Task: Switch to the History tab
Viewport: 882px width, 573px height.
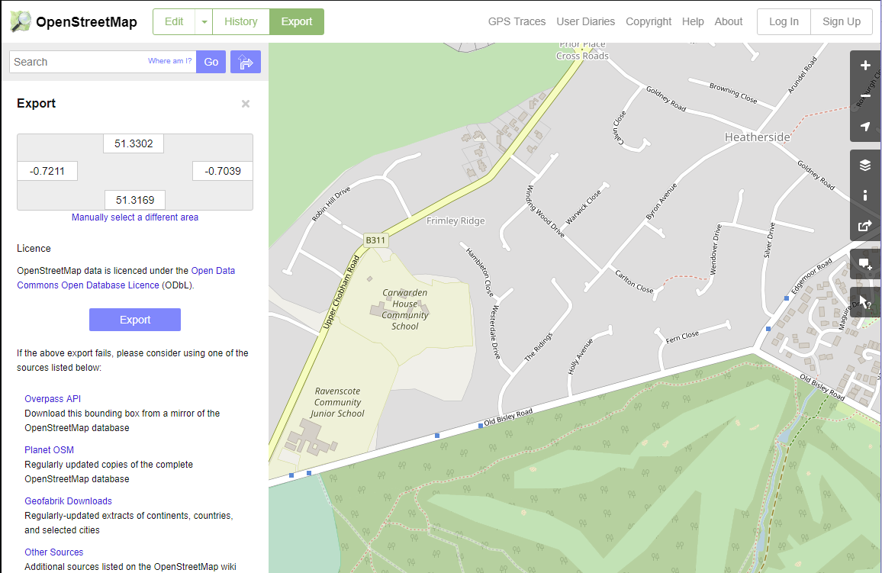Action: (x=241, y=22)
